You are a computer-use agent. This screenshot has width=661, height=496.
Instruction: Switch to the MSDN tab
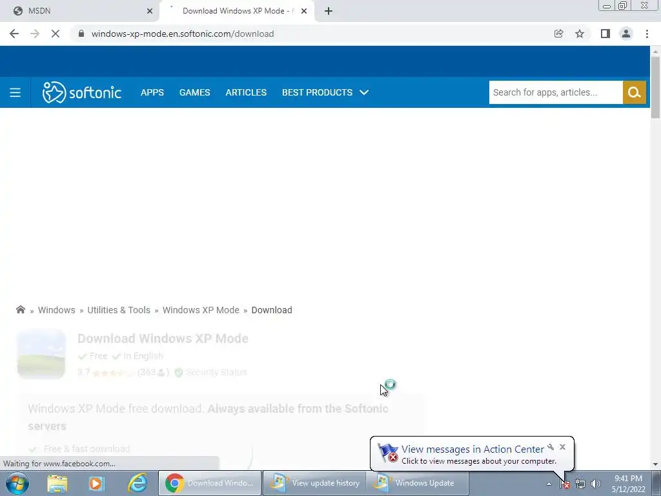point(79,11)
